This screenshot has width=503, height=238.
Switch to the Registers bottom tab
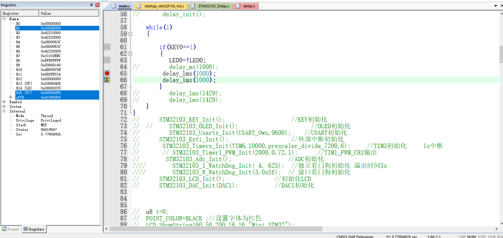(34, 229)
